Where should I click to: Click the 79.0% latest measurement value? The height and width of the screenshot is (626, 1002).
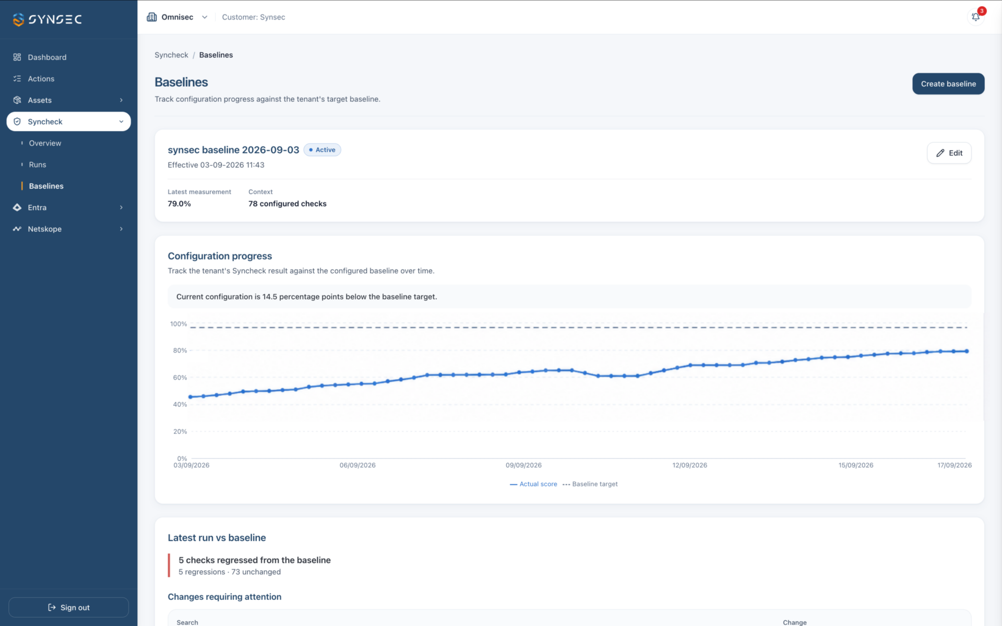tap(180, 203)
